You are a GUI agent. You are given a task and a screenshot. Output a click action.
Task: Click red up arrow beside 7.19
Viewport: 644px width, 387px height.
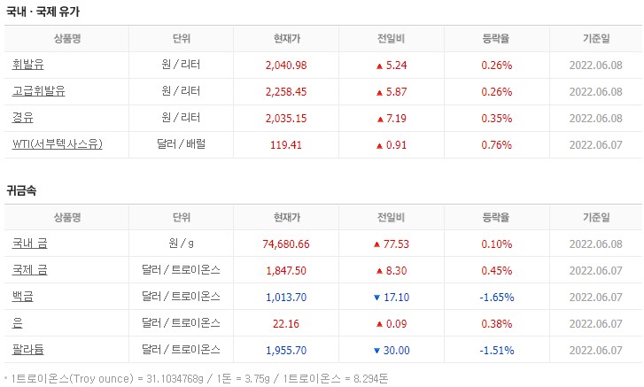click(x=379, y=118)
